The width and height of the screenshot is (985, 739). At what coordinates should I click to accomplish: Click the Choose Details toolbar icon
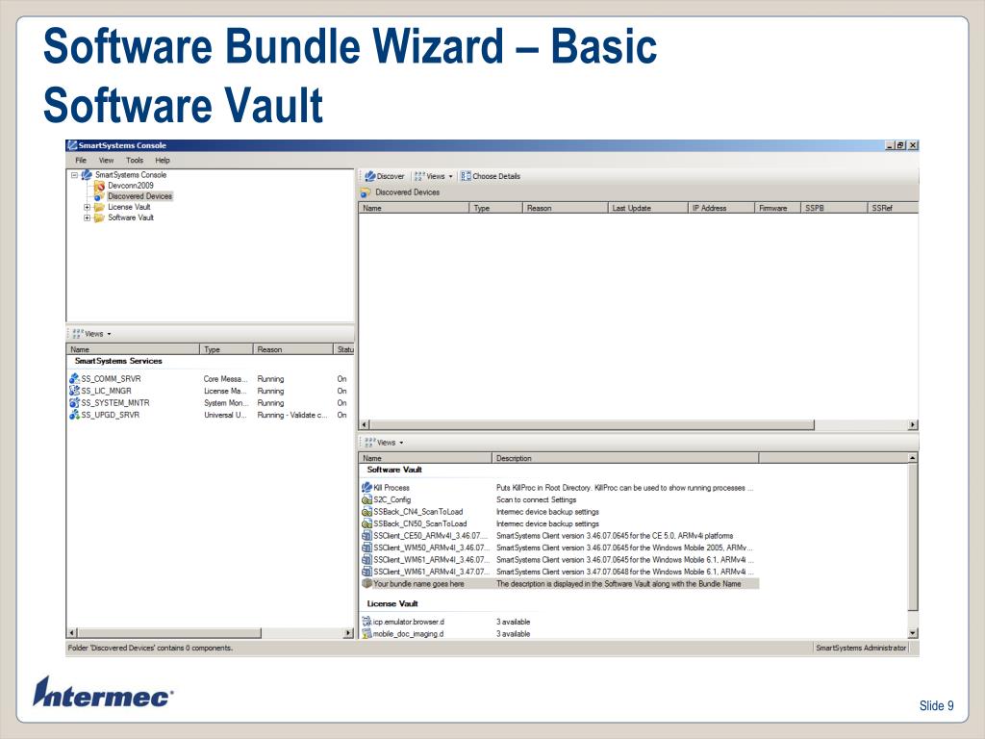(466, 176)
